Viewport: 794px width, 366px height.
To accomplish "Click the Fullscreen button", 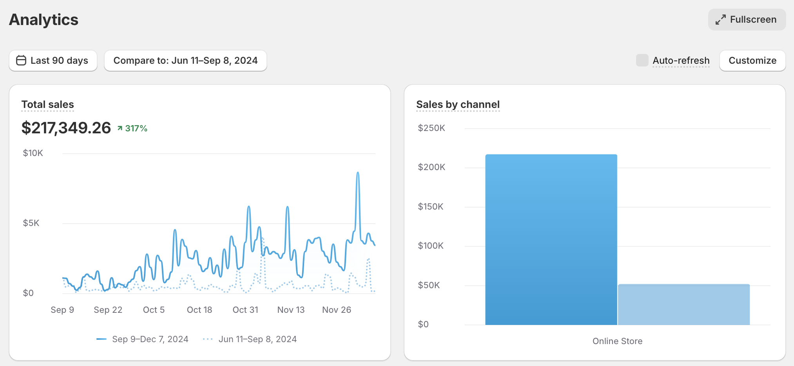I will [747, 20].
